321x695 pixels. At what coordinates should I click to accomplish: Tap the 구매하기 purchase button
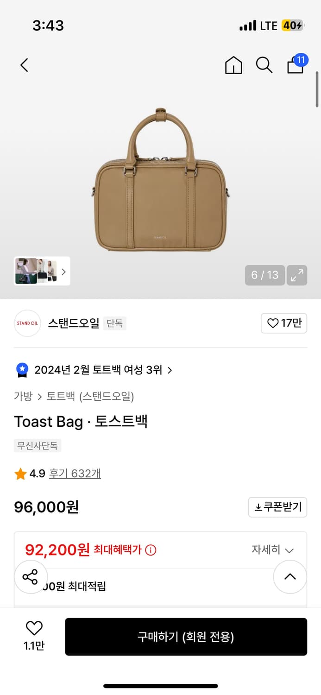(186, 637)
